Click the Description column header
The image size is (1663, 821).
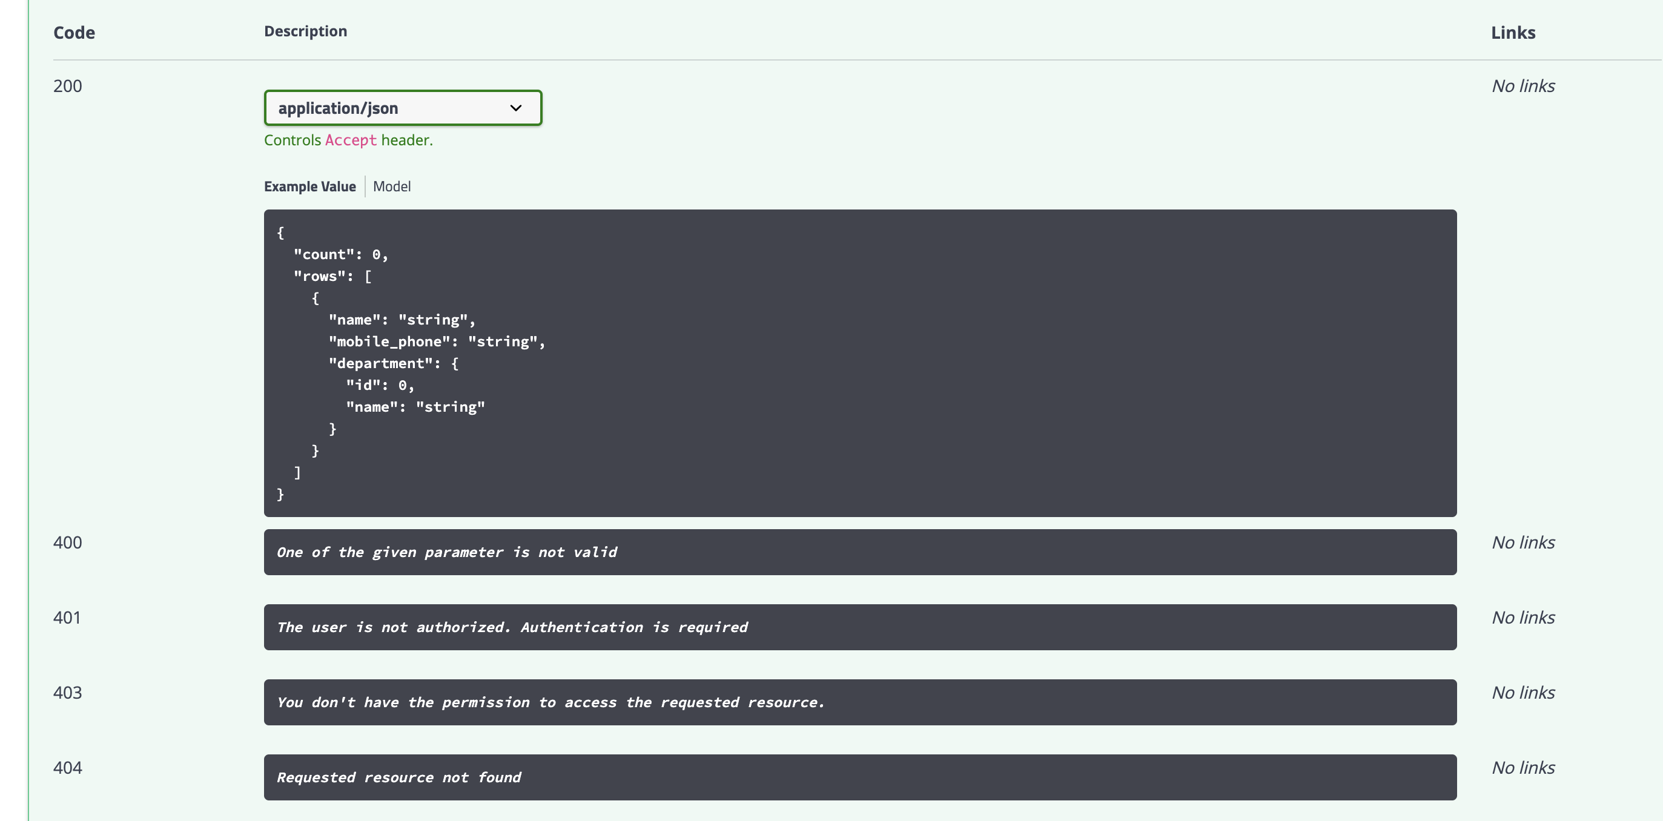pos(305,31)
